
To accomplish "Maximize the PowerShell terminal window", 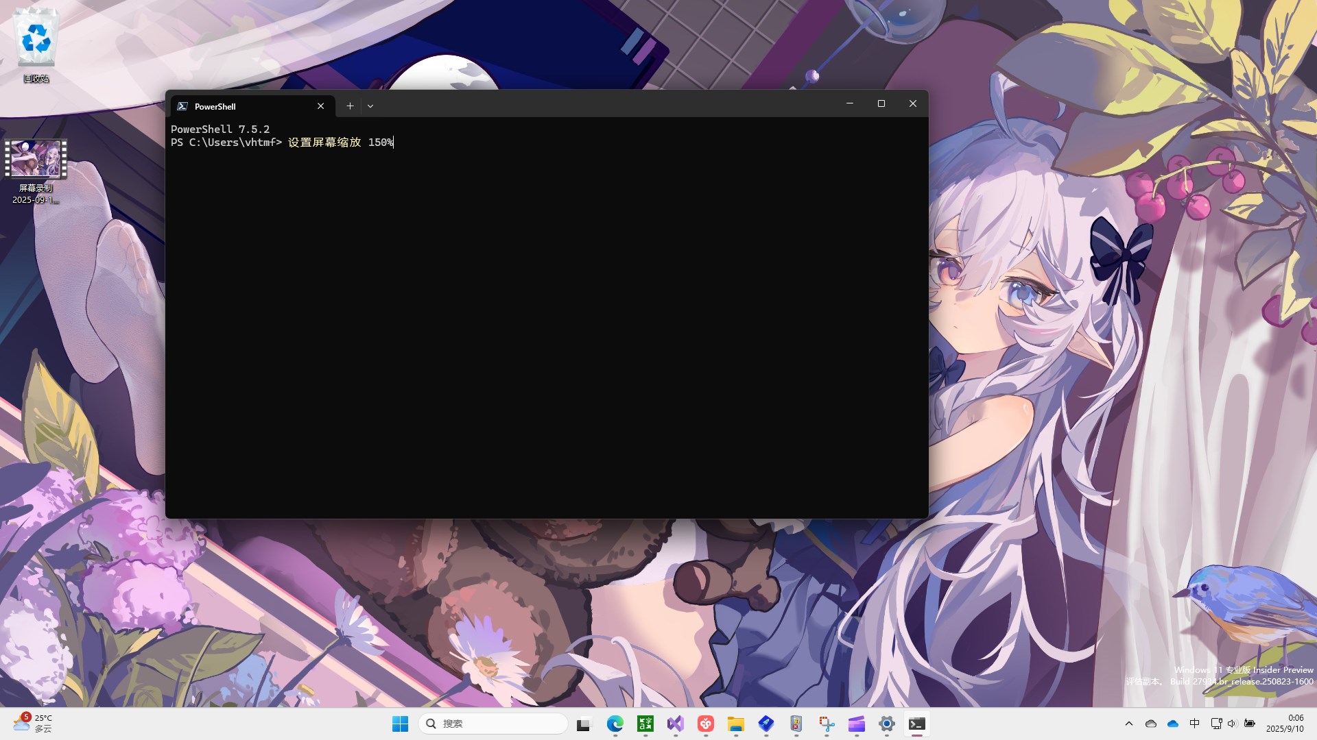I will tap(881, 103).
